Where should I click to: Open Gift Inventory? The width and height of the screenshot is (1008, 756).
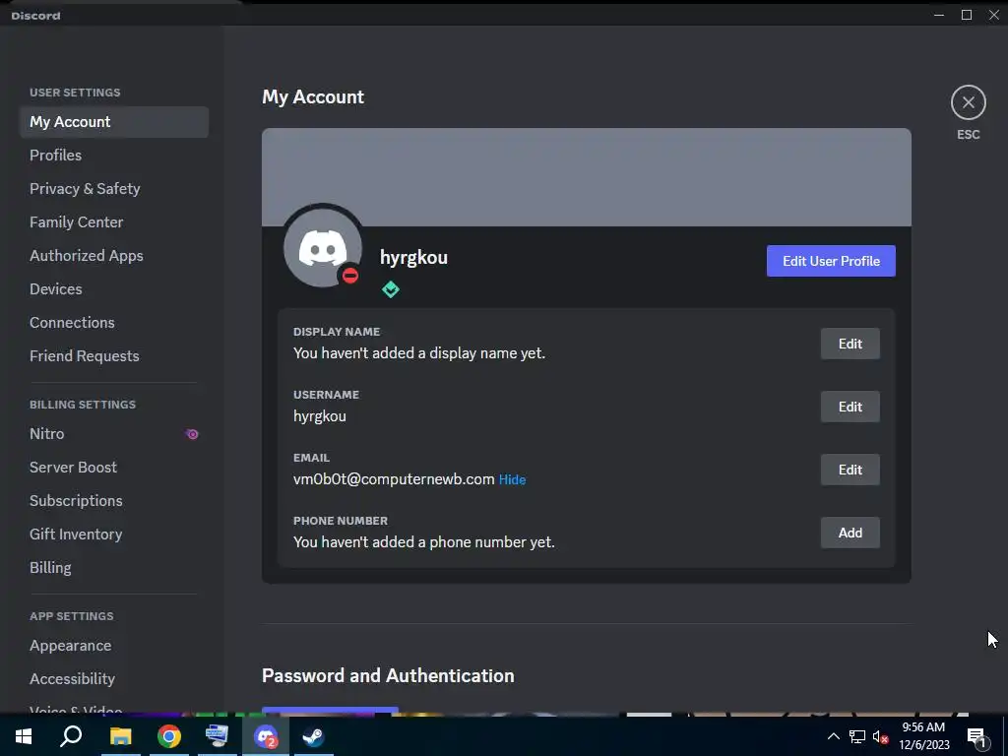click(x=114, y=535)
